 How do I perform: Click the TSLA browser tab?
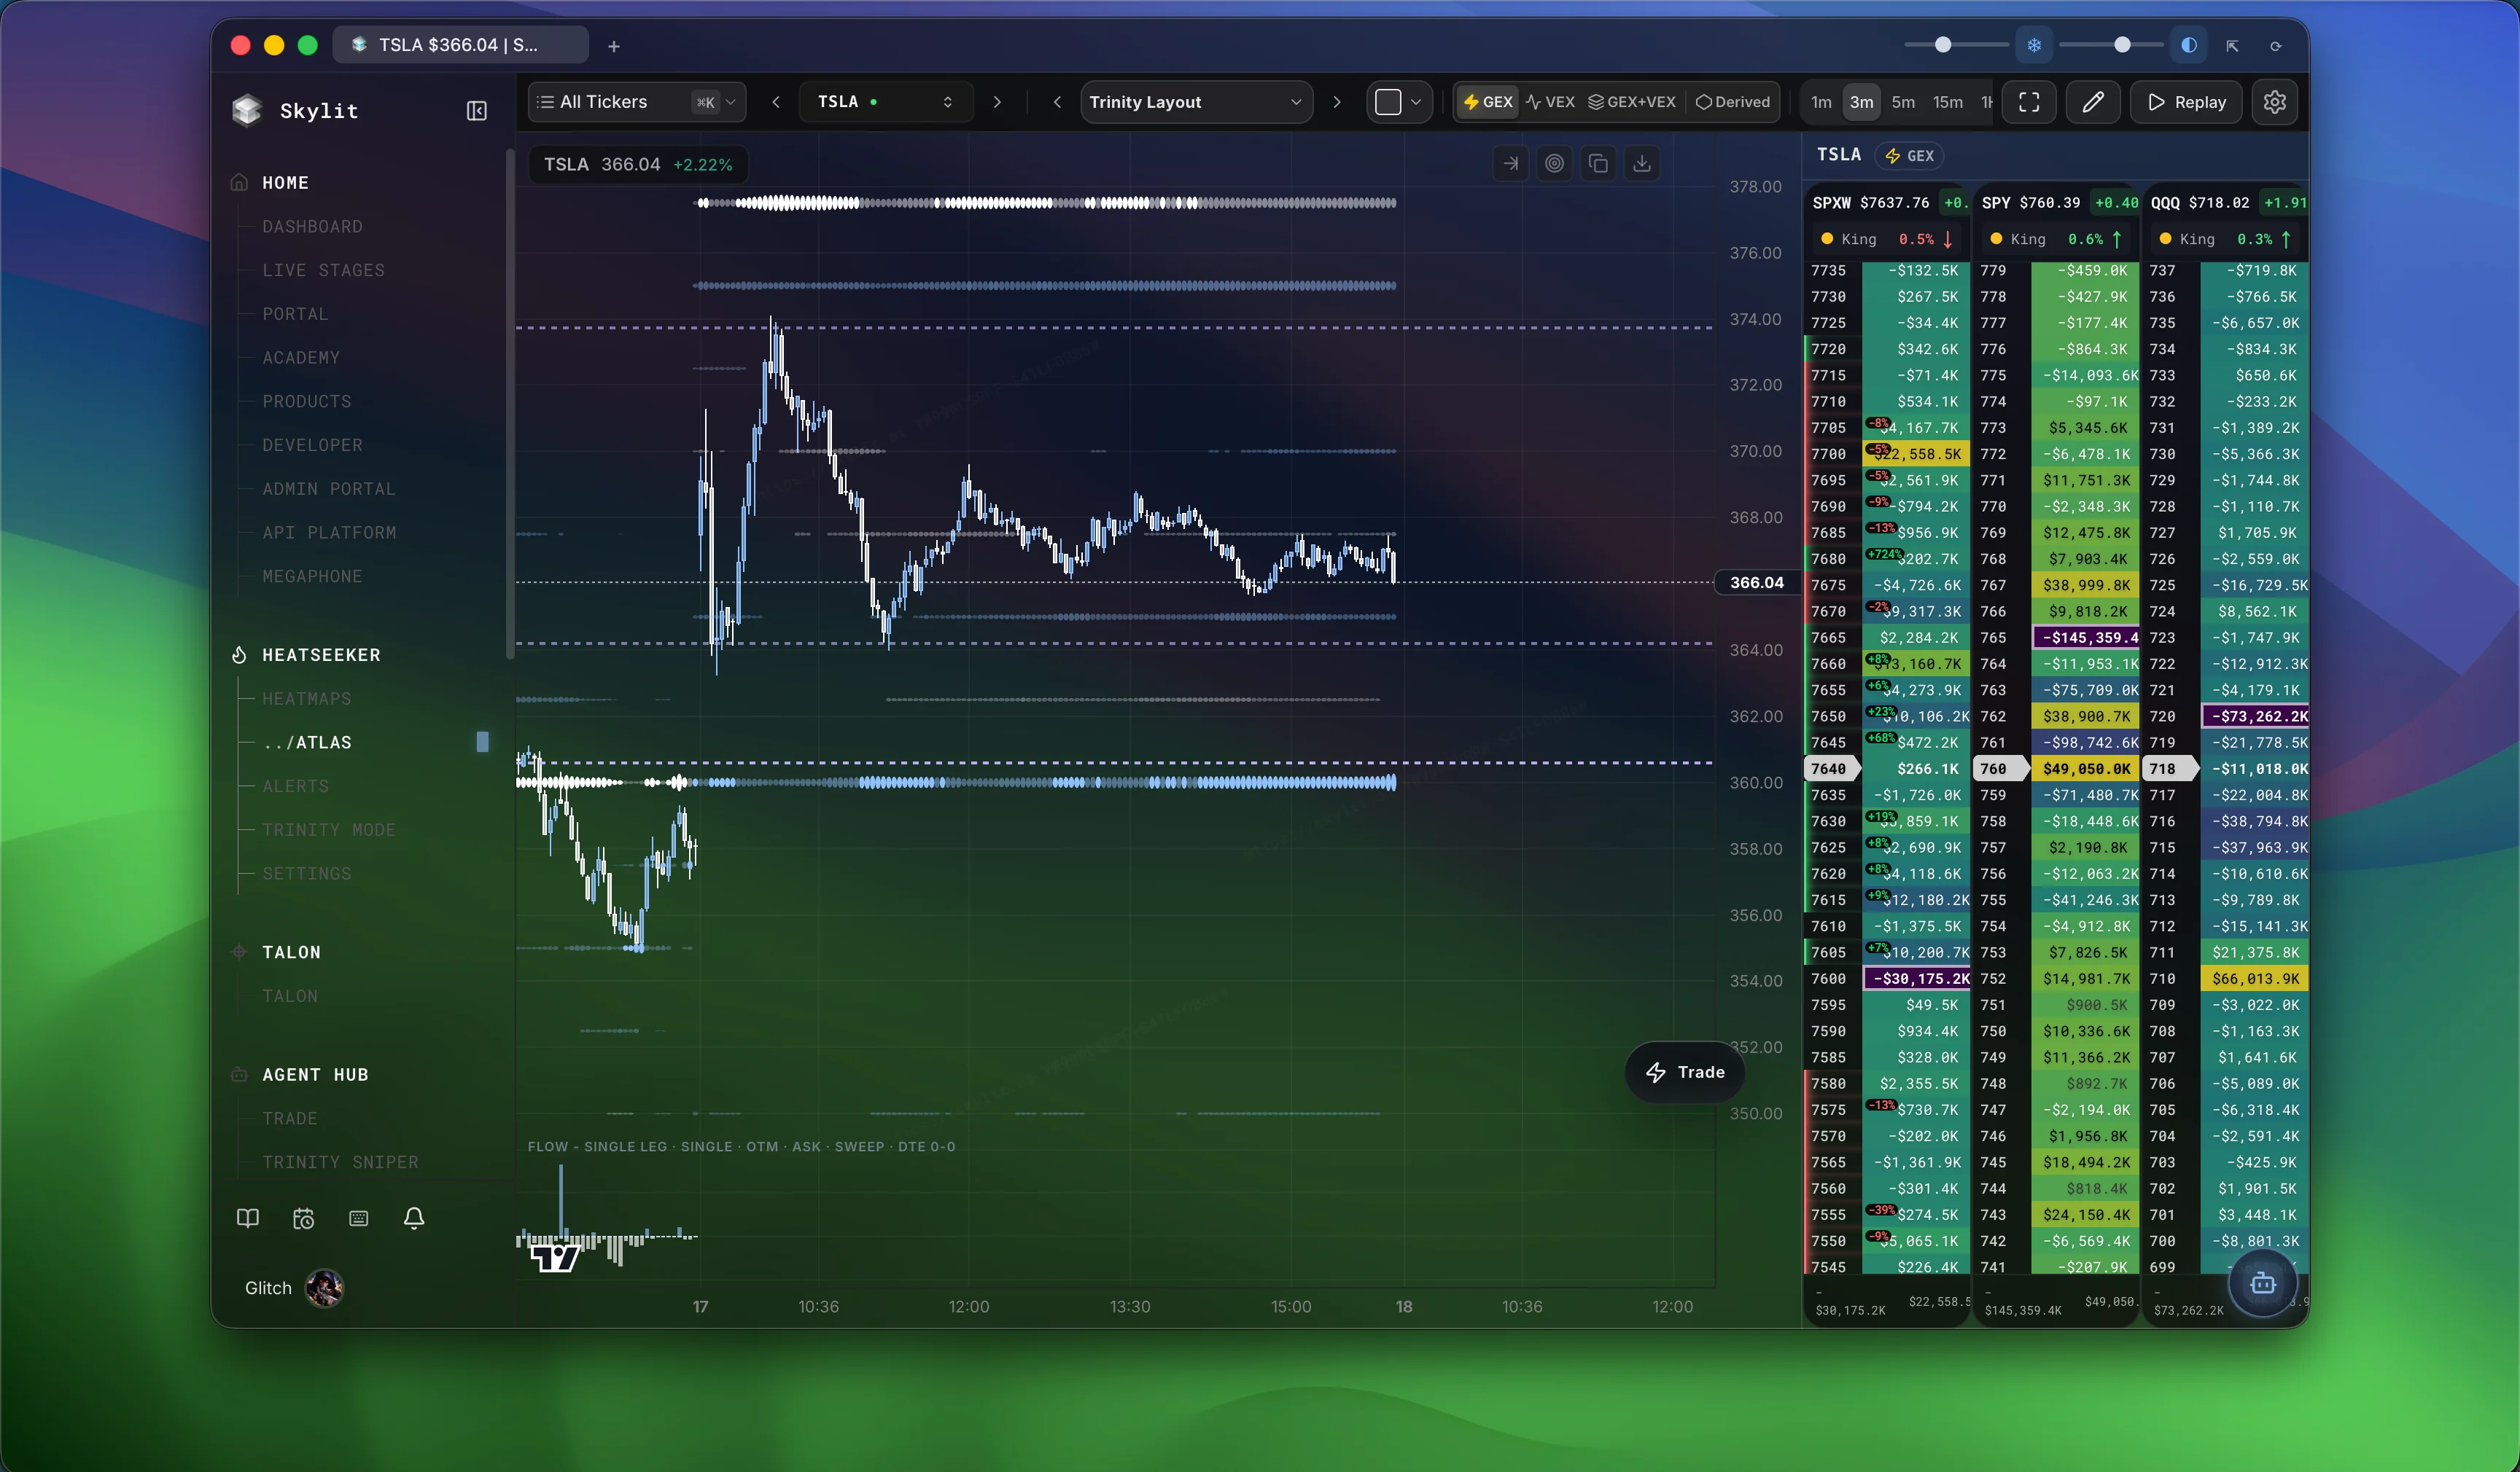click(x=460, y=45)
